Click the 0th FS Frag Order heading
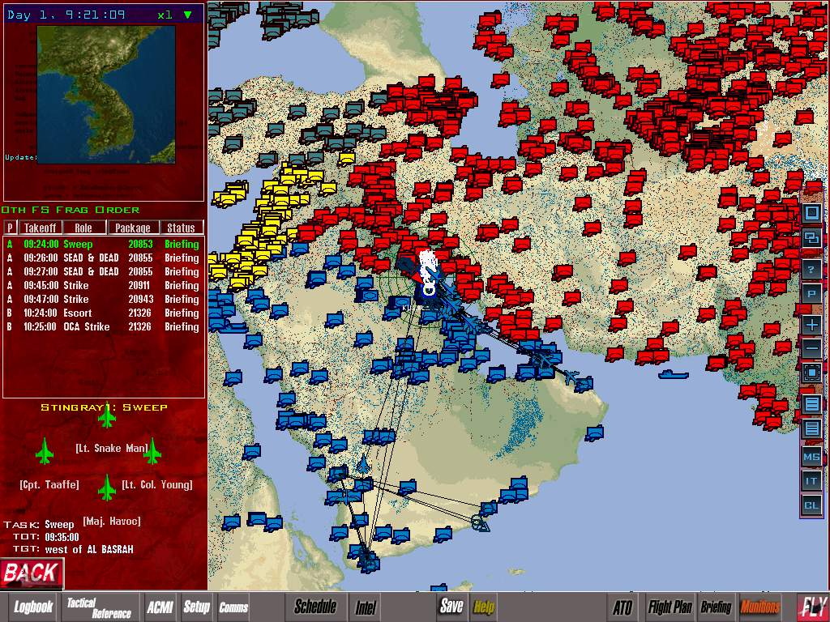Screen dimensions: 830x622 coord(71,210)
